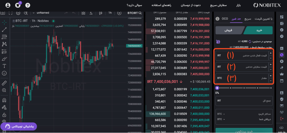Switch to the OCO order tab
The height and width of the screenshot is (133, 287).
tap(225, 19)
